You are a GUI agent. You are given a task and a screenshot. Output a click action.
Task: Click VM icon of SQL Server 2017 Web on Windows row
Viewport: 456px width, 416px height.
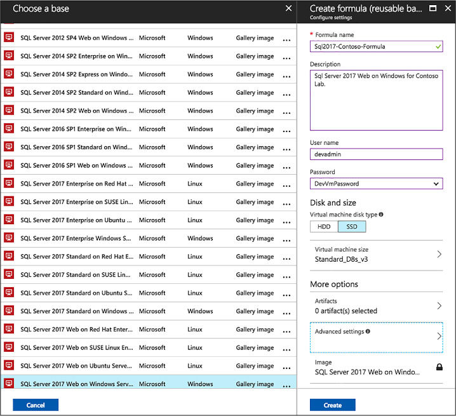pyautogui.click(x=9, y=384)
